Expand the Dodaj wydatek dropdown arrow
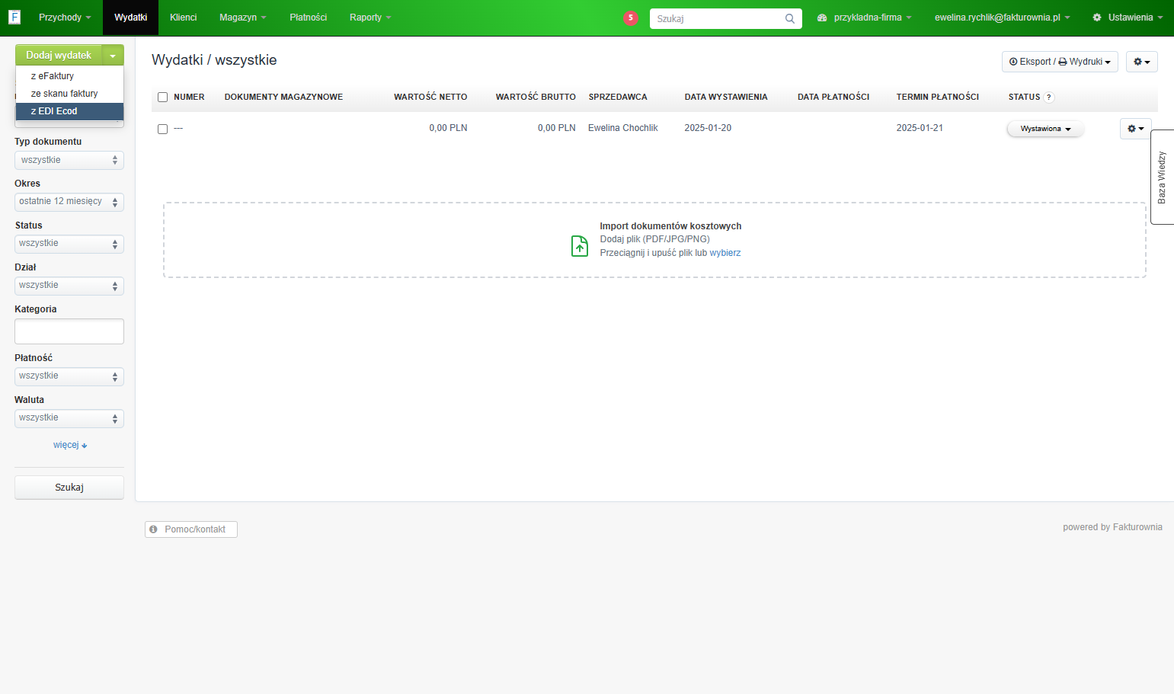 pos(113,55)
